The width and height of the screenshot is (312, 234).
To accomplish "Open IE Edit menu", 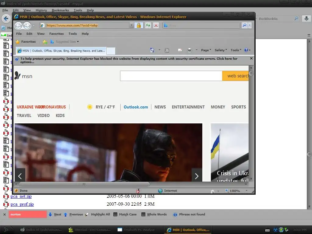I will [30, 34].
